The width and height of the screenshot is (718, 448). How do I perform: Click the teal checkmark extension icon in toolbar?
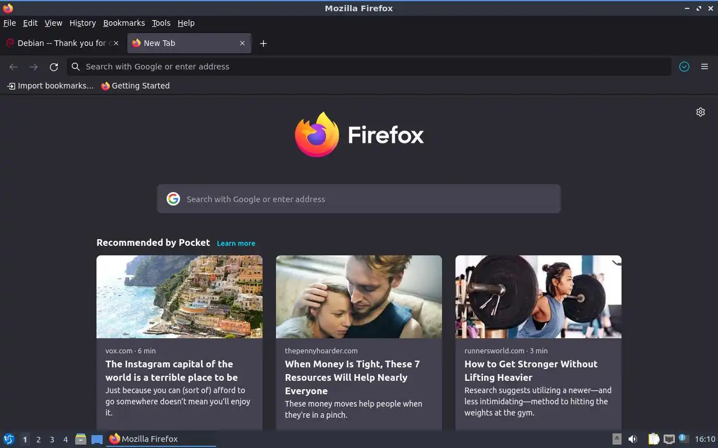click(x=684, y=67)
